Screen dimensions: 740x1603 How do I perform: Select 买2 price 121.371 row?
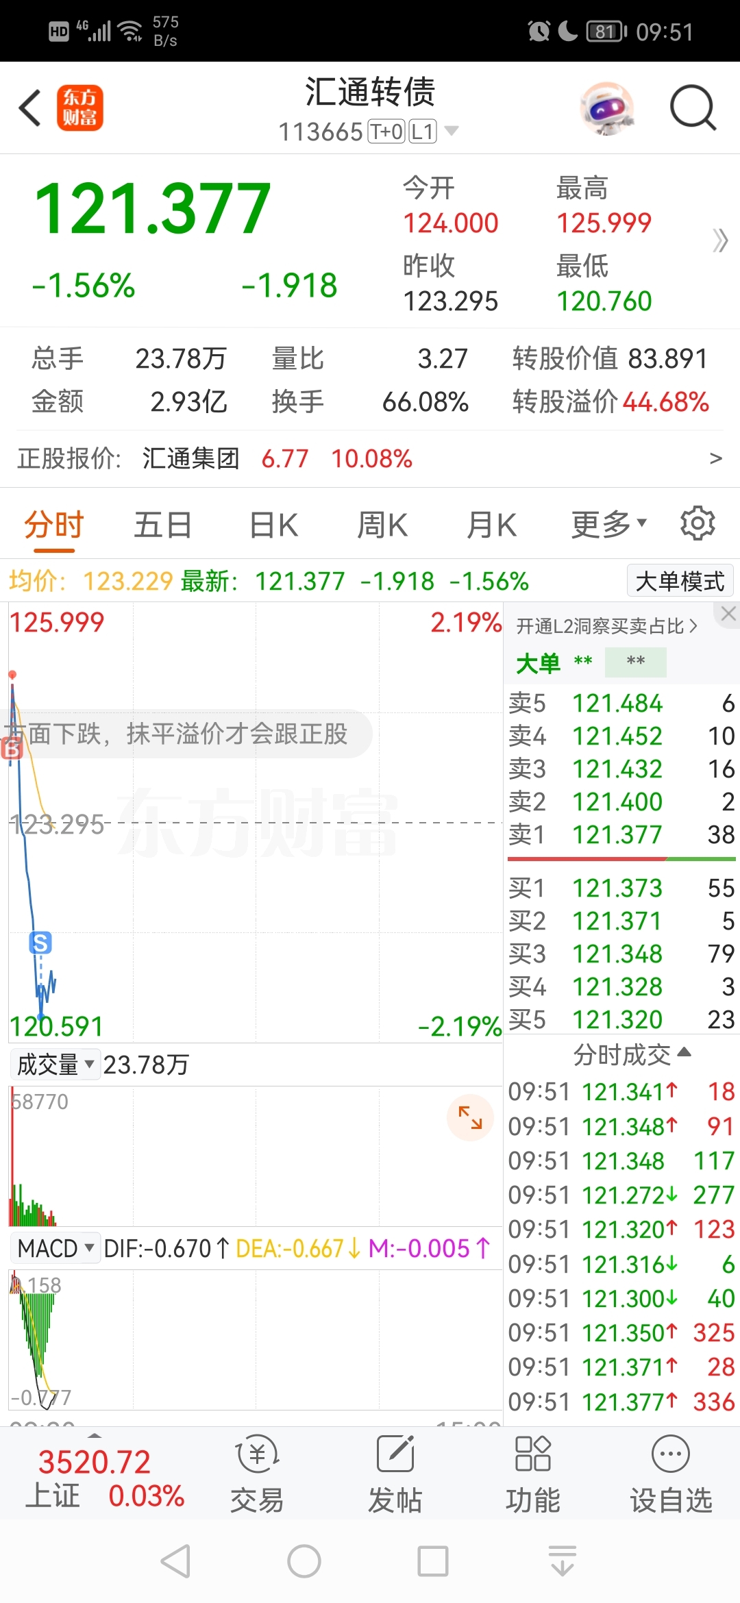click(x=621, y=921)
